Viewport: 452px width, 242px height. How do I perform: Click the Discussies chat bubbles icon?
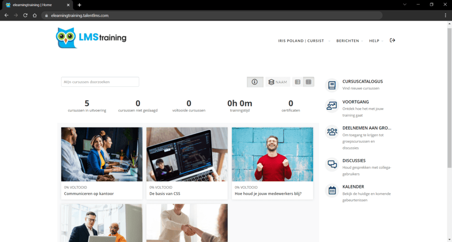click(332, 164)
